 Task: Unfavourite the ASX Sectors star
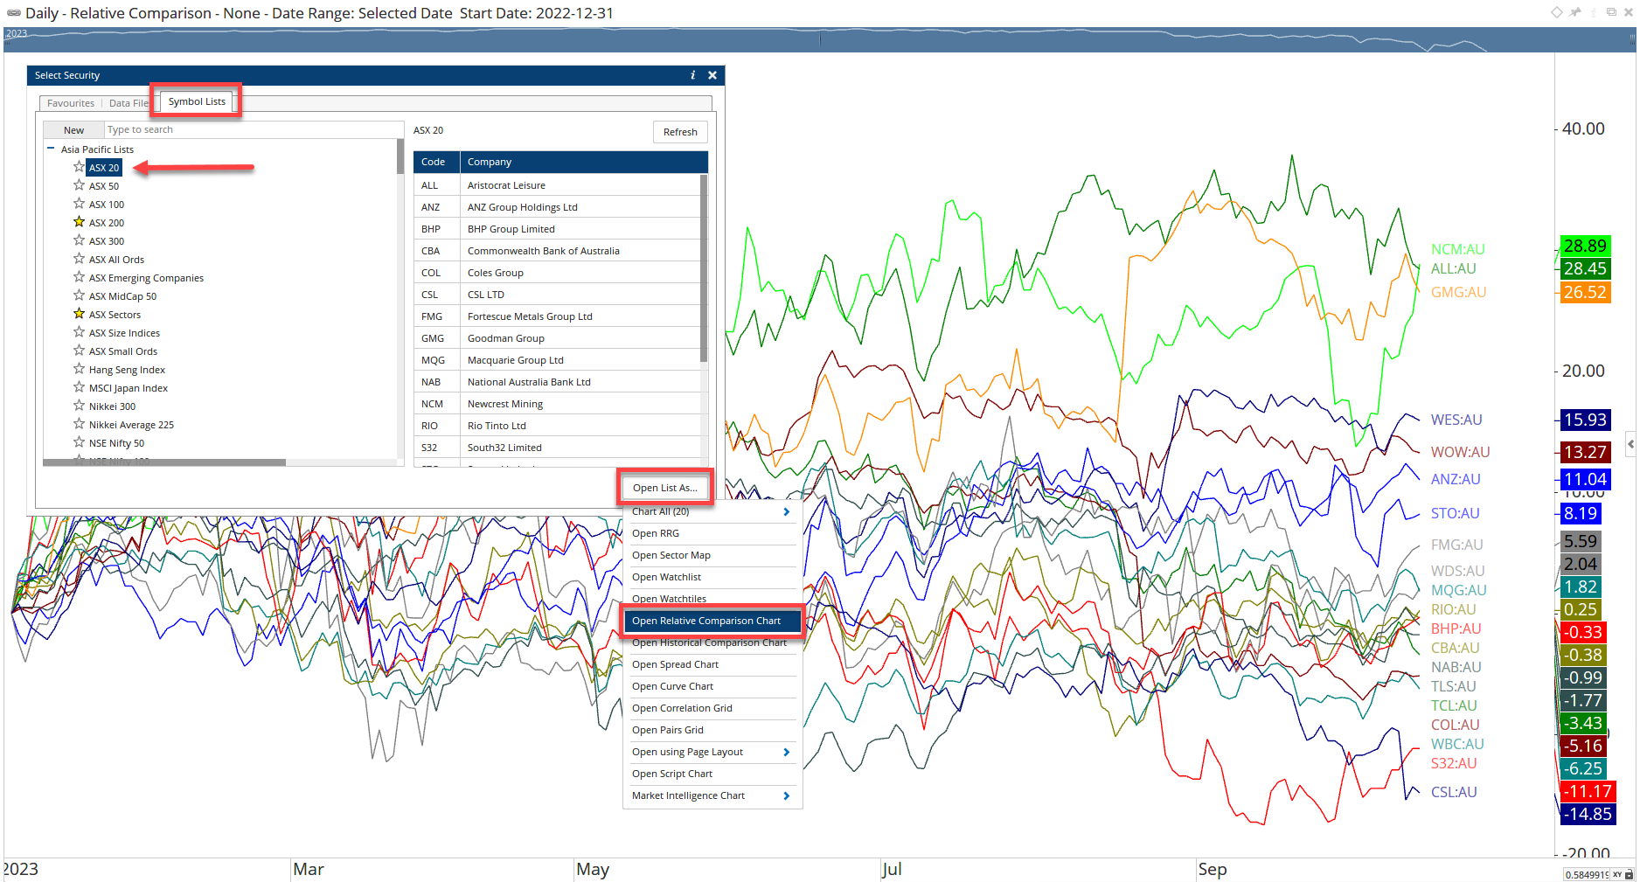(79, 314)
